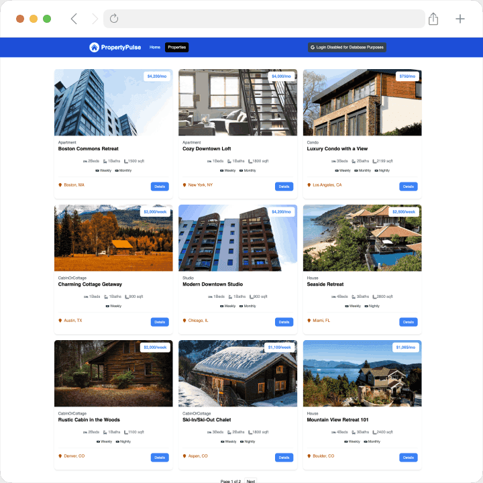483x483 pixels.
Task: Click the location pin beside Denver, CO
Action: (x=60, y=456)
